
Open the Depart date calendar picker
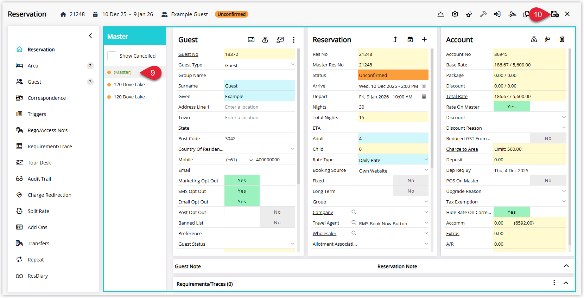click(424, 97)
